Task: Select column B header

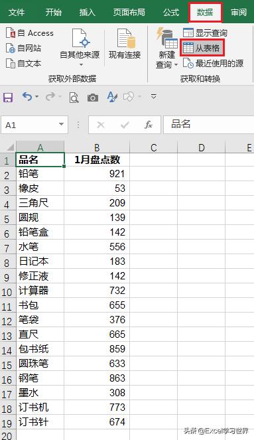Action: pos(97,147)
